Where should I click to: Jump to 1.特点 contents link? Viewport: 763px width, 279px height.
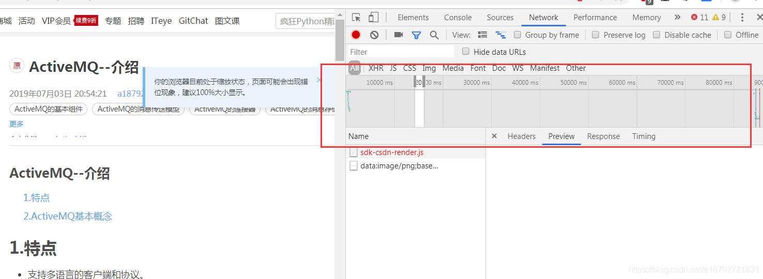click(37, 197)
